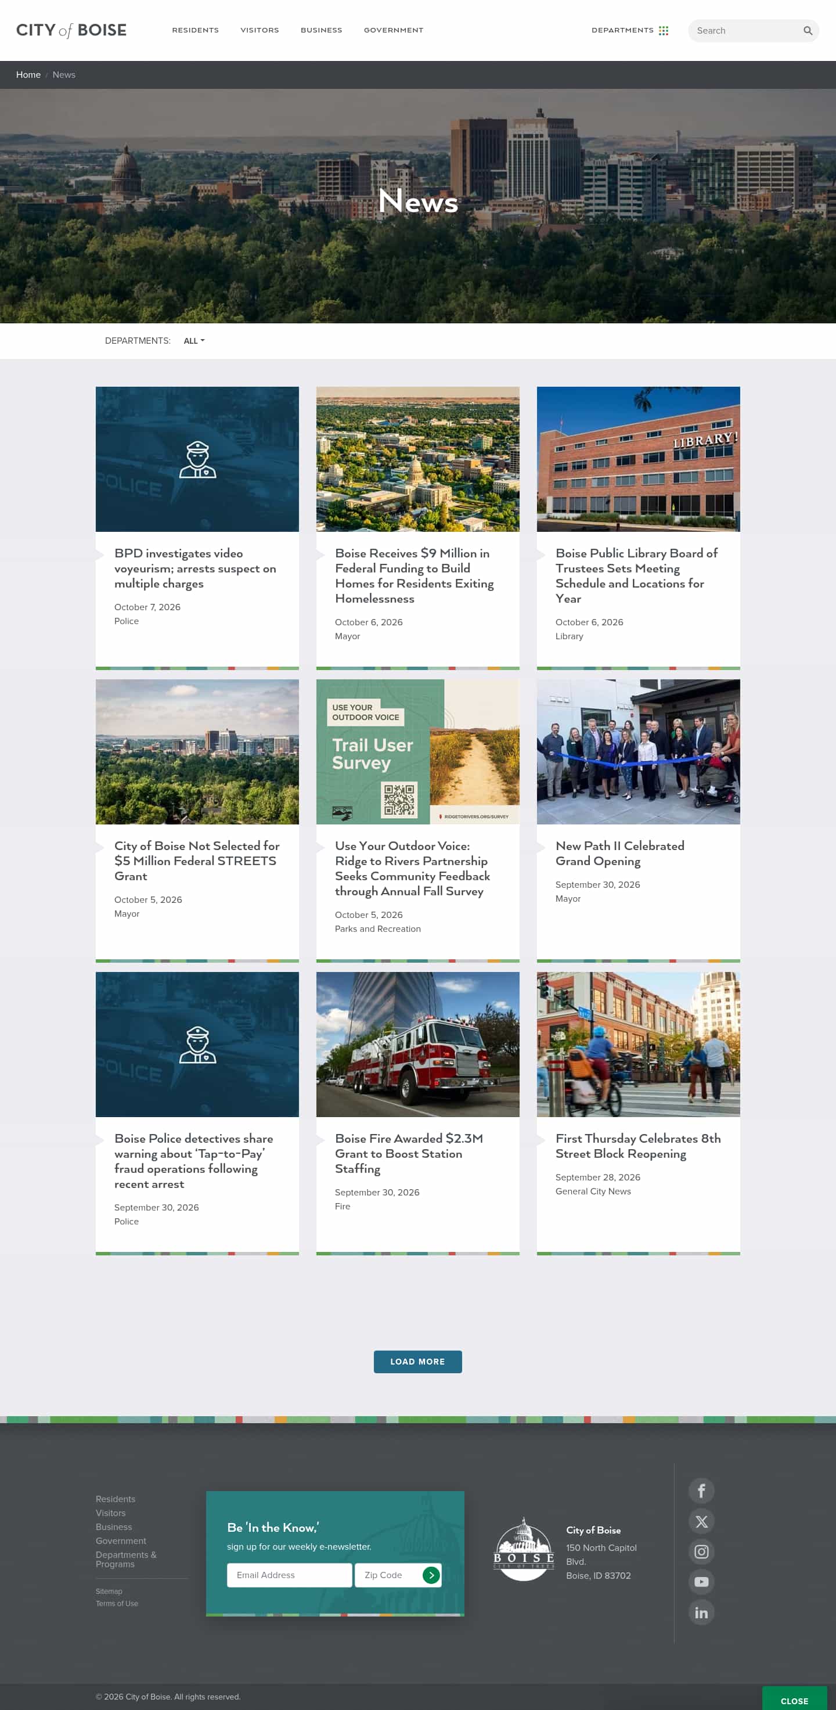Click police icon thumbnail on voyeurism card
Image resolution: width=836 pixels, height=1710 pixels.
197,459
